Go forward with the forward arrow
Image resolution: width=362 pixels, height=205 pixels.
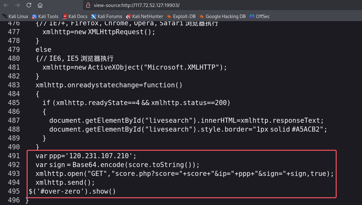17,5
